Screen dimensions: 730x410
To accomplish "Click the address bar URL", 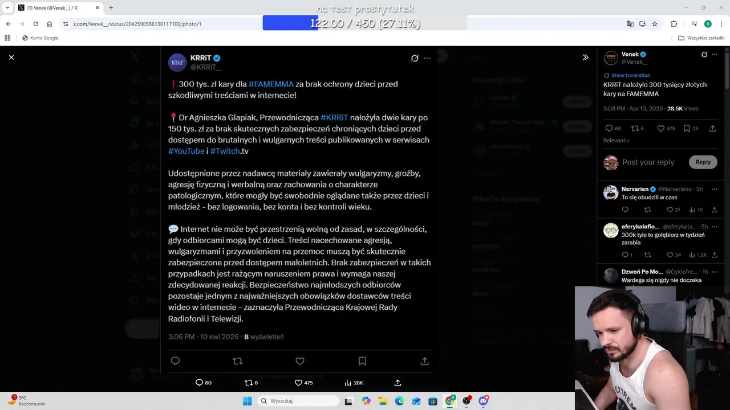I will (137, 24).
